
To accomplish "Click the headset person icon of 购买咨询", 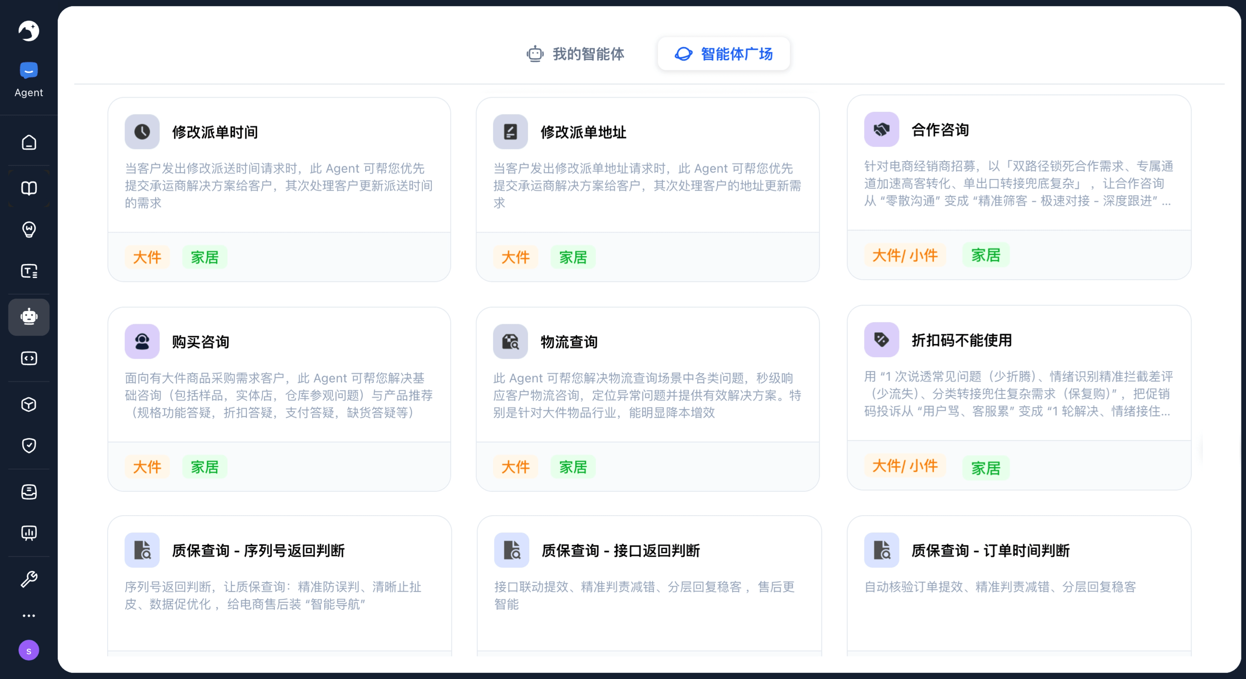I will tap(142, 341).
